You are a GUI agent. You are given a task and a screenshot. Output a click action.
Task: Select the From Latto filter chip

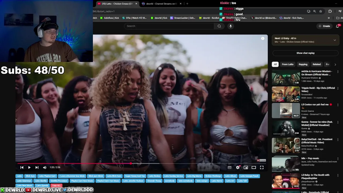[288, 64]
